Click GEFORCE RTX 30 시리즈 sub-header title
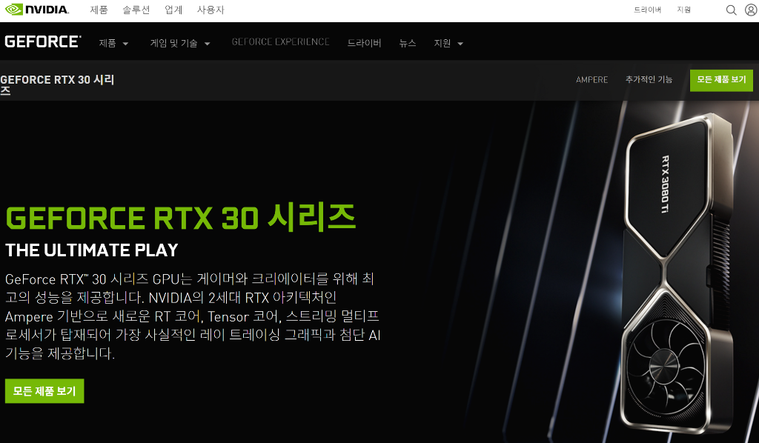 click(x=57, y=84)
